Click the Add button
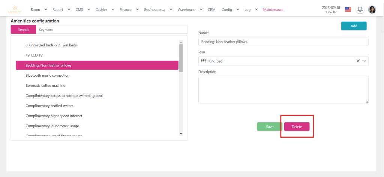The image size is (384, 177). click(354, 26)
